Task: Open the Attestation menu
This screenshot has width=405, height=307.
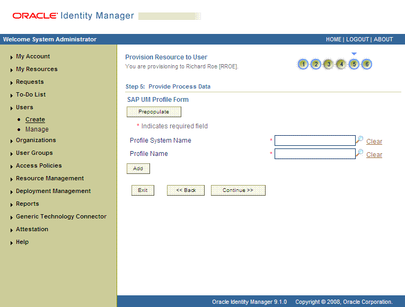Action: [x=32, y=229]
